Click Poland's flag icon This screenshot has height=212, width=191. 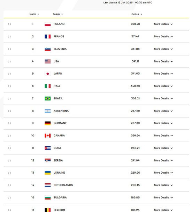[48, 24]
